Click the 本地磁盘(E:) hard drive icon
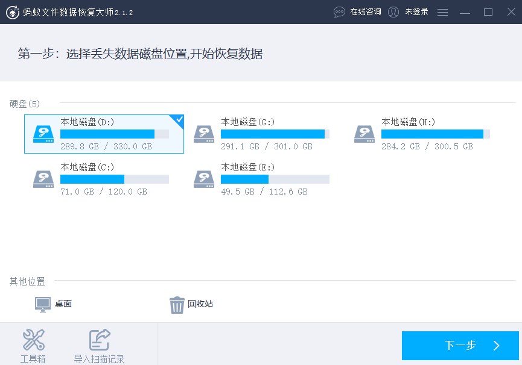This screenshot has height=365, width=522. click(203, 179)
